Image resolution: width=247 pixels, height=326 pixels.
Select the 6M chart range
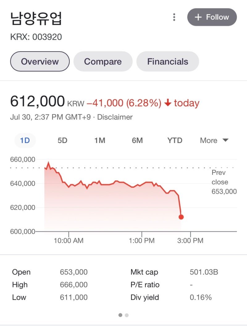coord(137,140)
